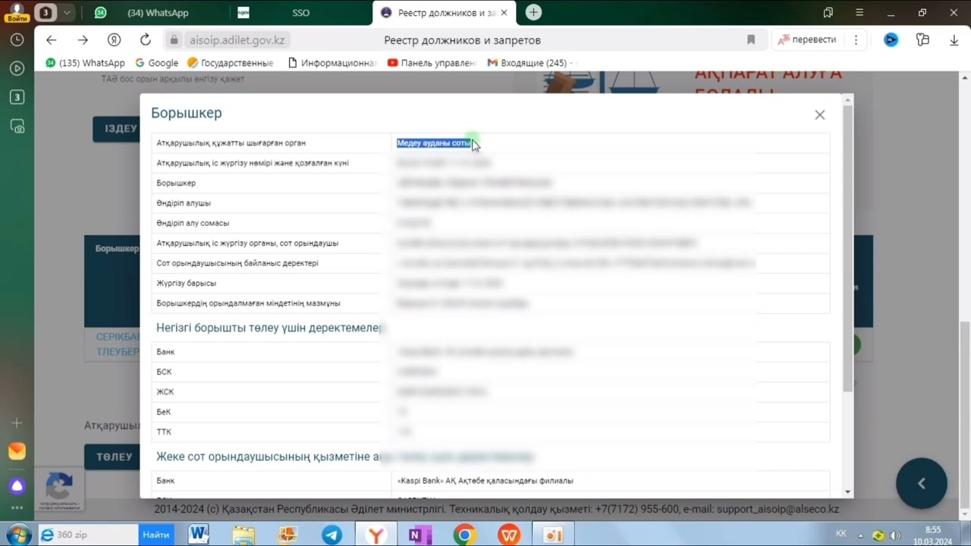Image resolution: width=971 pixels, height=546 pixels.
Task: Click the aisoip.adilet.gov.kz address field
Action: pos(237,40)
